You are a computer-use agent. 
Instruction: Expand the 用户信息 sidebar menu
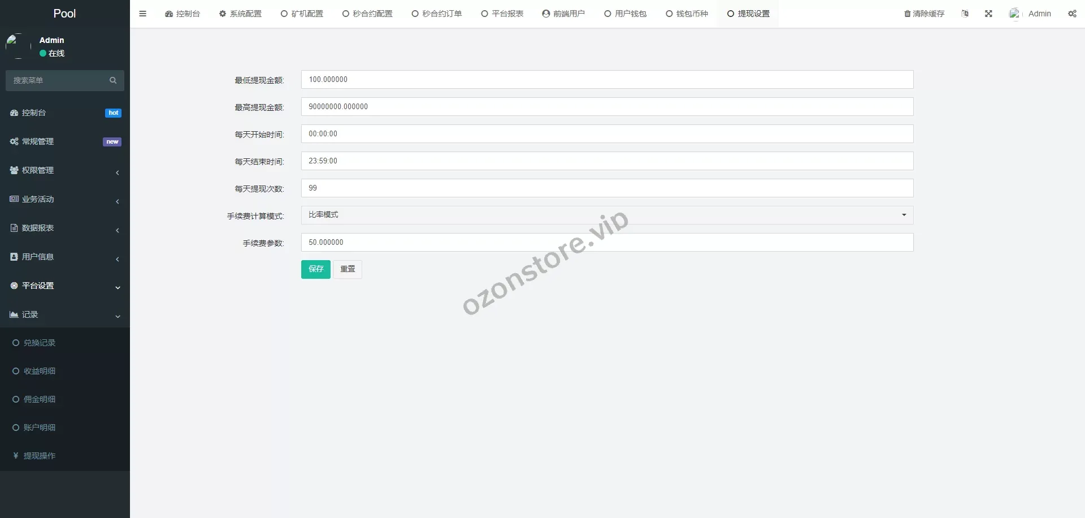[x=64, y=257]
